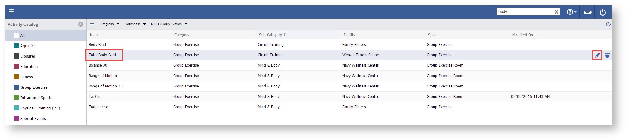This screenshot has width=627, height=140.
Task: Refresh the activity list
Action: [x=608, y=24]
